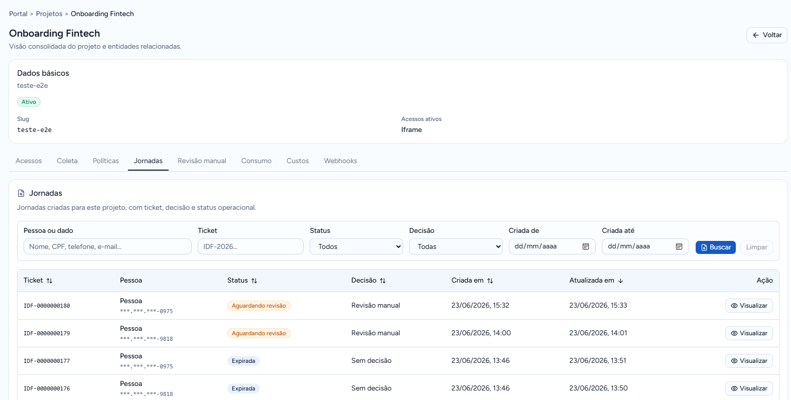Visualizar journey IDF-0000000180
The width and height of the screenshot is (791, 400).
pyautogui.click(x=749, y=306)
